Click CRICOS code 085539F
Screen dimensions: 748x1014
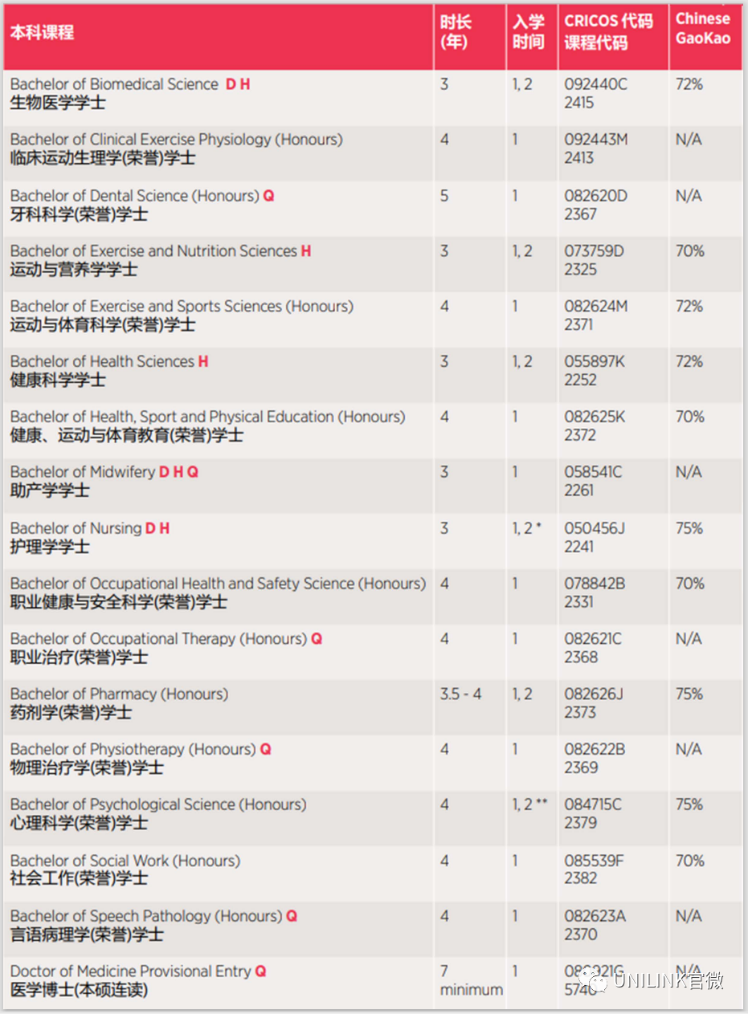(594, 861)
